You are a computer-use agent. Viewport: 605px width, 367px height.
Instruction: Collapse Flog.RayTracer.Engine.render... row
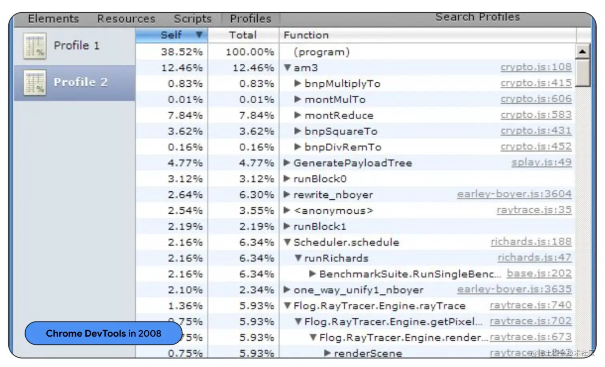[x=313, y=337]
